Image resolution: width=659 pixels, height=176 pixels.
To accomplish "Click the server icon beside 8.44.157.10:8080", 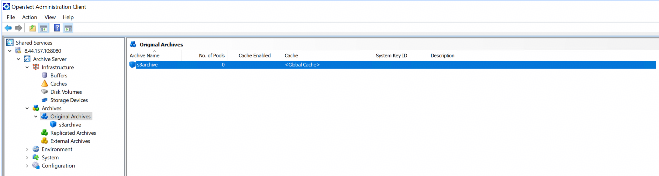I will 19,51.
